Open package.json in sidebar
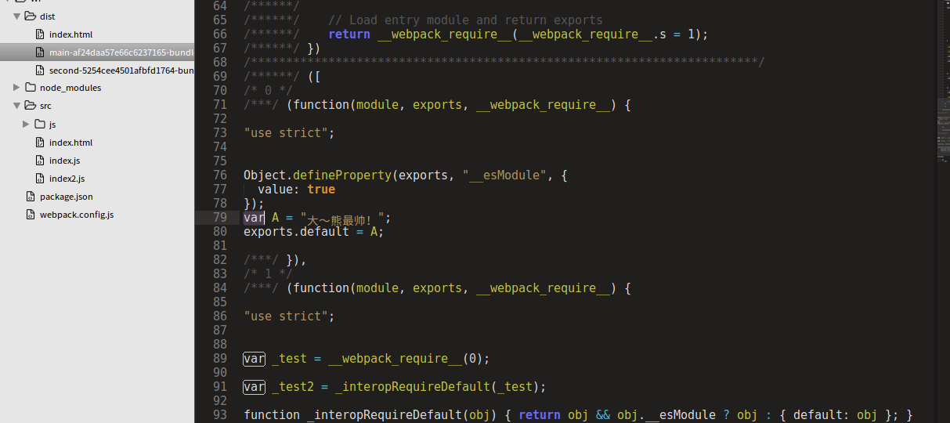Viewport: 950px width, 423px height. [67, 196]
